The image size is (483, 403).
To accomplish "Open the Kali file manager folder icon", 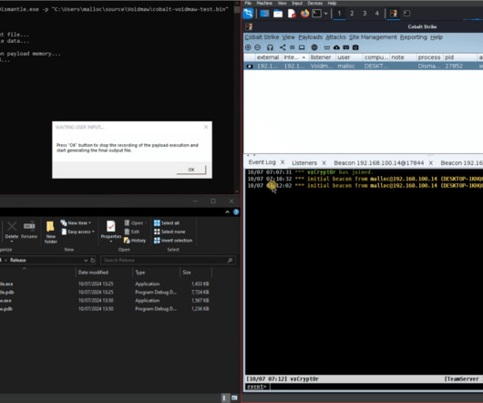I will tap(278, 14).
